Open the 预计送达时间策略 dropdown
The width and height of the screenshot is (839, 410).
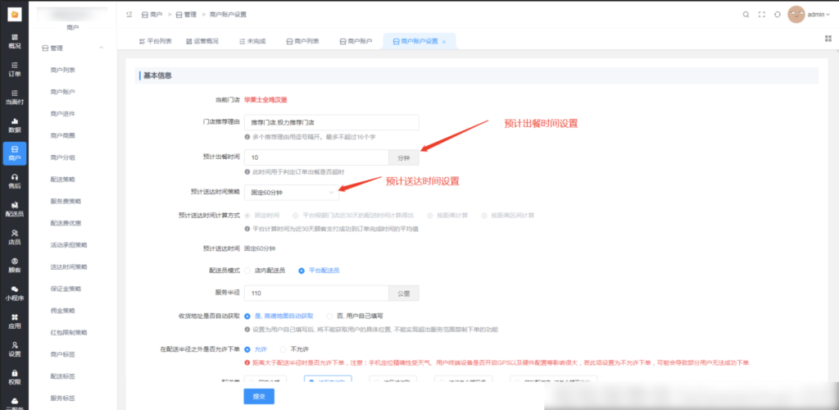pyautogui.click(x=291, y=192)
